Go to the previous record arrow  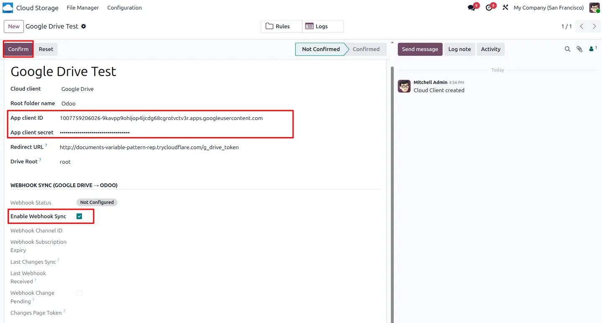[x=582, y=26]
